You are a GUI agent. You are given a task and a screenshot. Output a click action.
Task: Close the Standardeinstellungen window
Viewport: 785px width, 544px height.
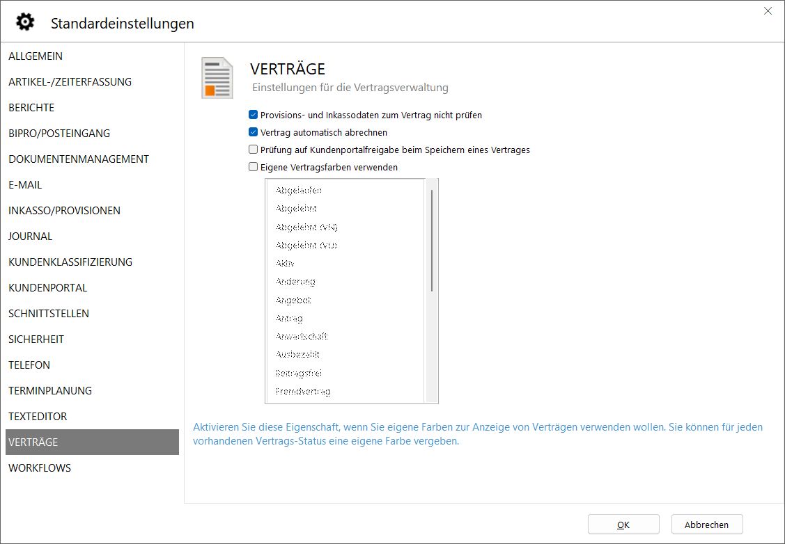768,11
